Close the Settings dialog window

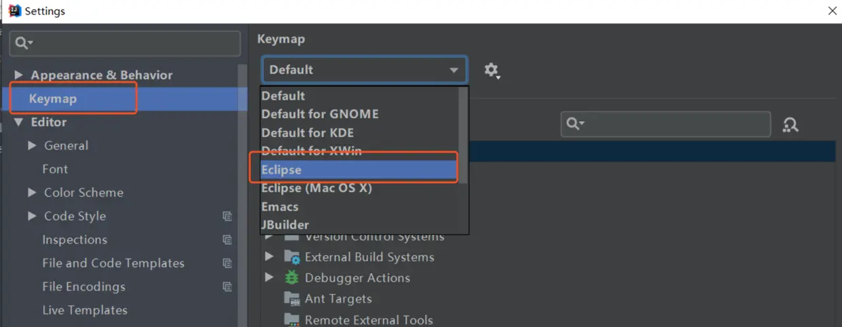tap(832, 11)
